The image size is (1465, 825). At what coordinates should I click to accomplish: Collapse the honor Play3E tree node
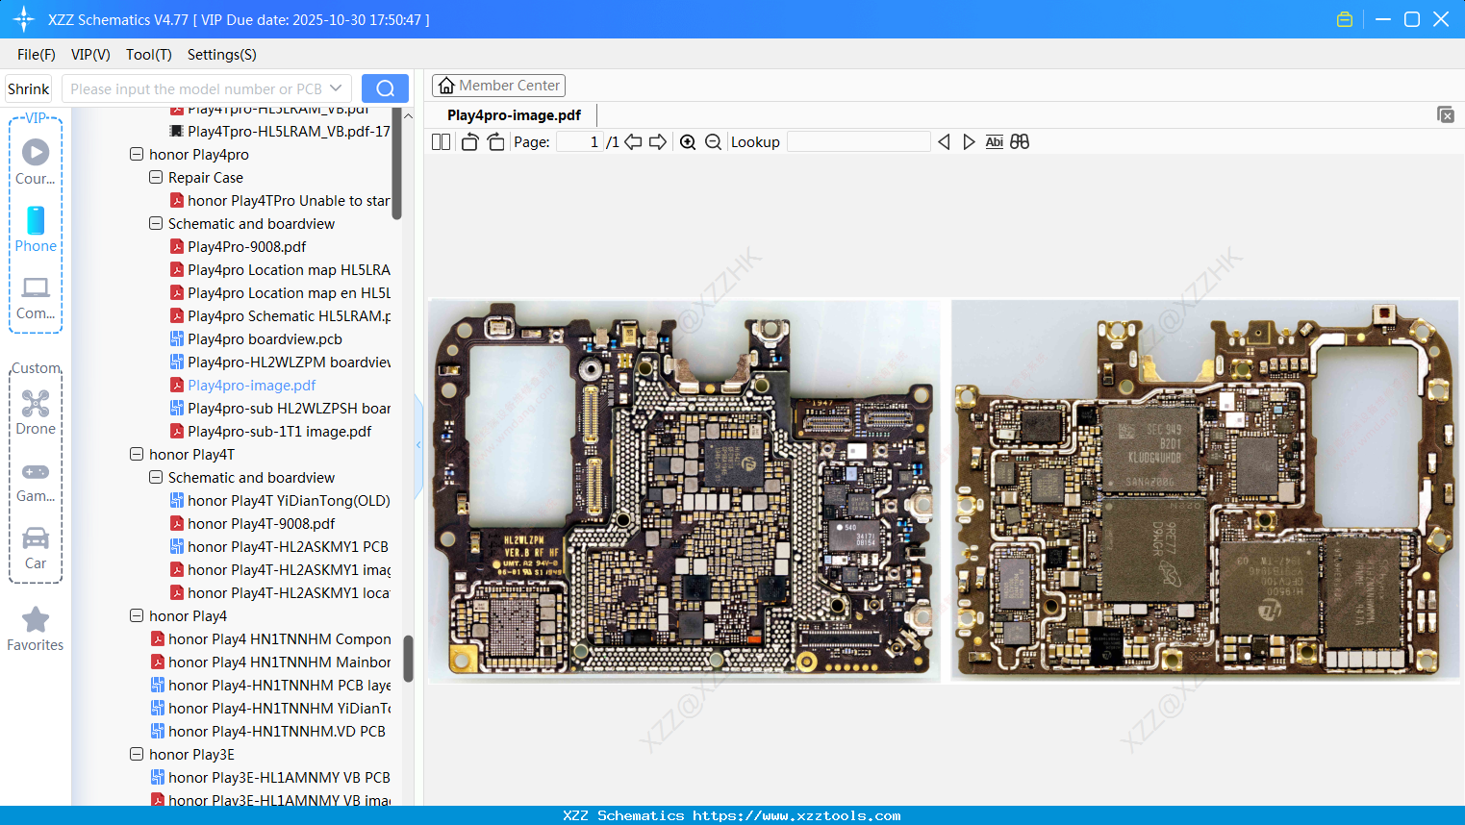[137, 754]
